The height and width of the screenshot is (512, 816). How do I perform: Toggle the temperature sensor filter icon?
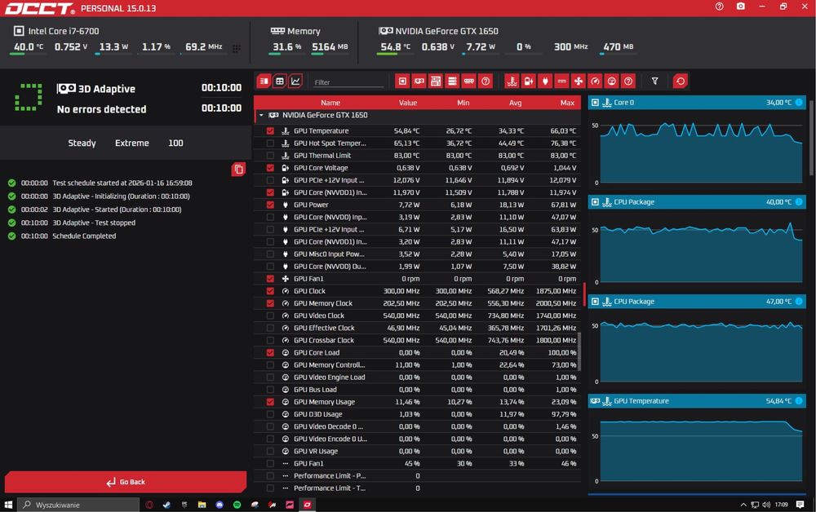(512, 81)
